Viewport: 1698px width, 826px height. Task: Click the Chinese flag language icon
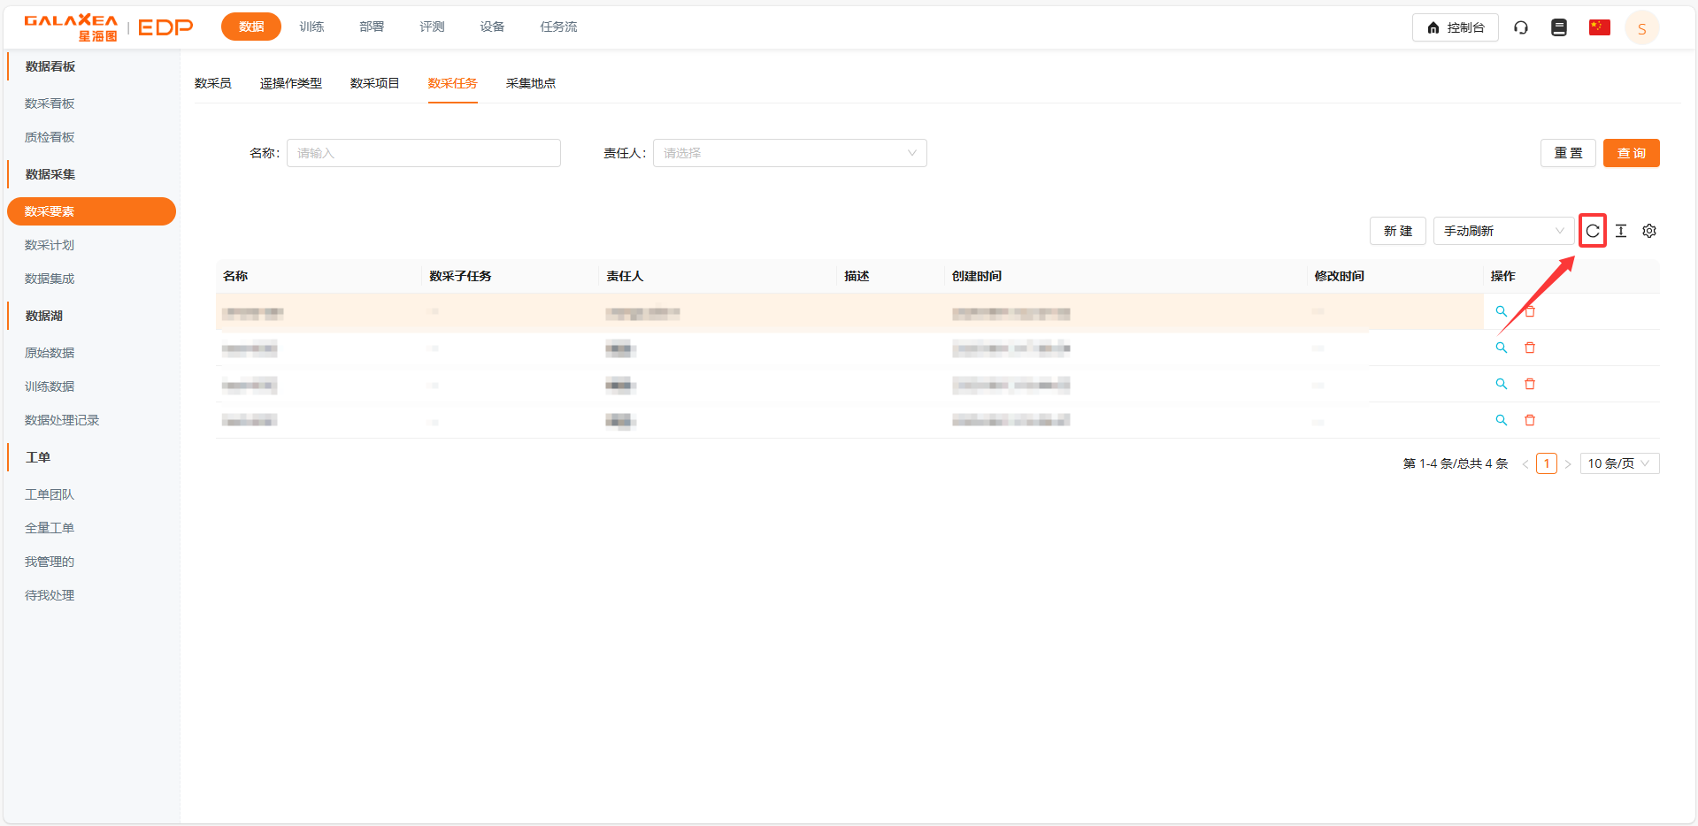click(x=1599, y=27)
